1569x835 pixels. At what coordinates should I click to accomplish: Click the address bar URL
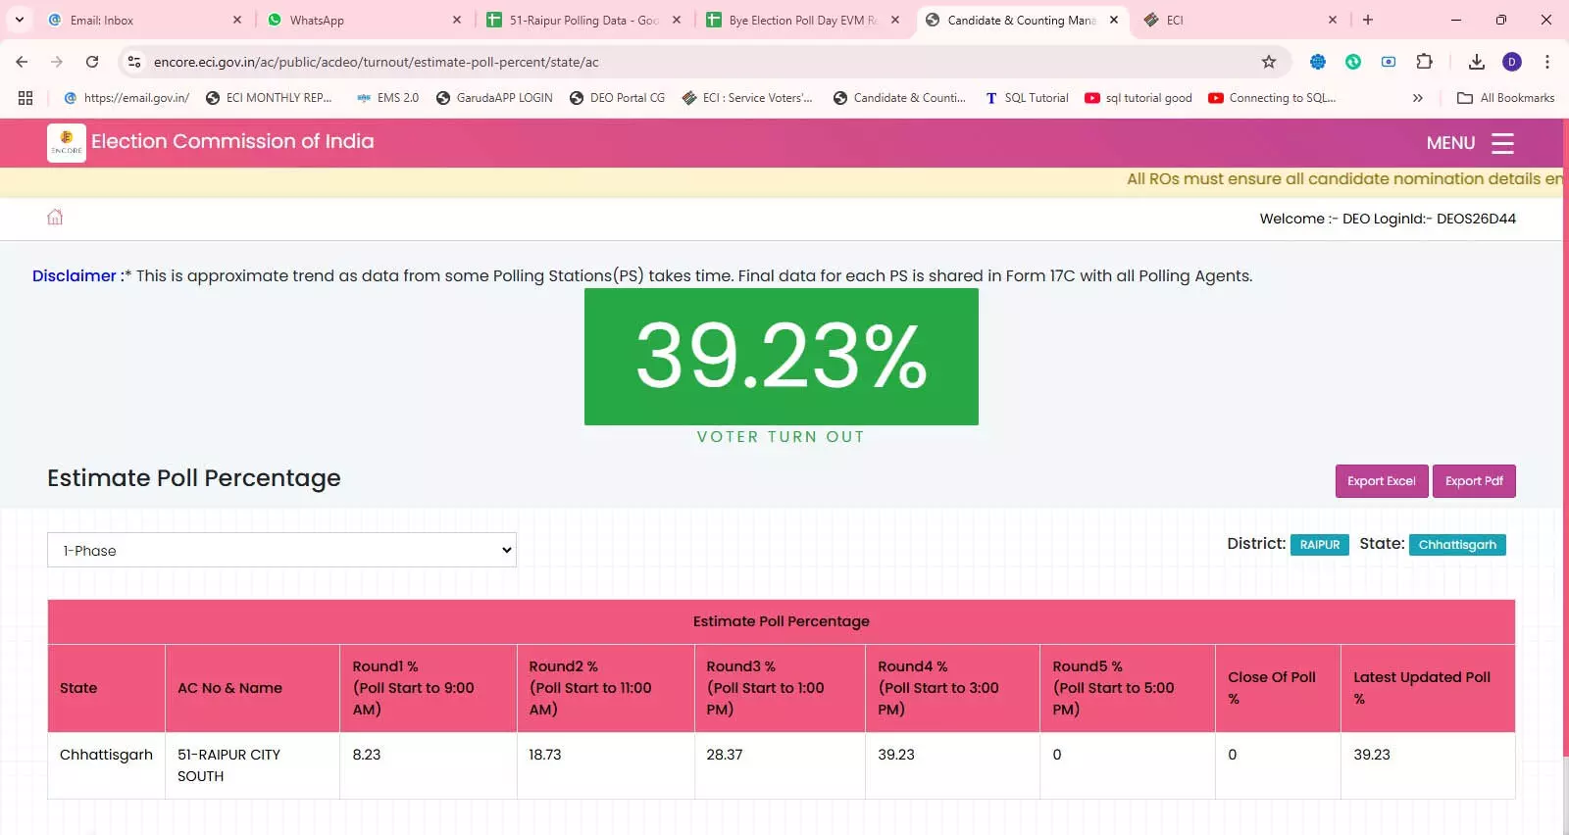pyautogui.click(x=376, y=62)
